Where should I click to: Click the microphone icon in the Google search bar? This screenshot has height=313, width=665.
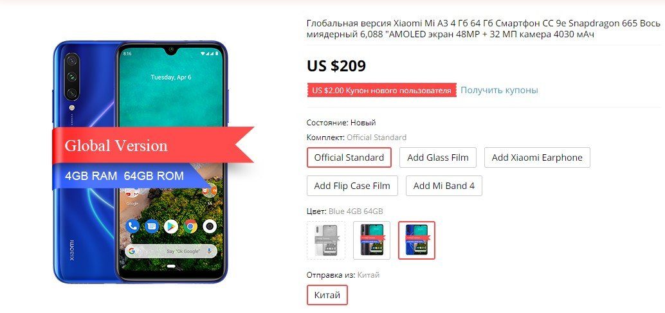[x=209, y=251]
